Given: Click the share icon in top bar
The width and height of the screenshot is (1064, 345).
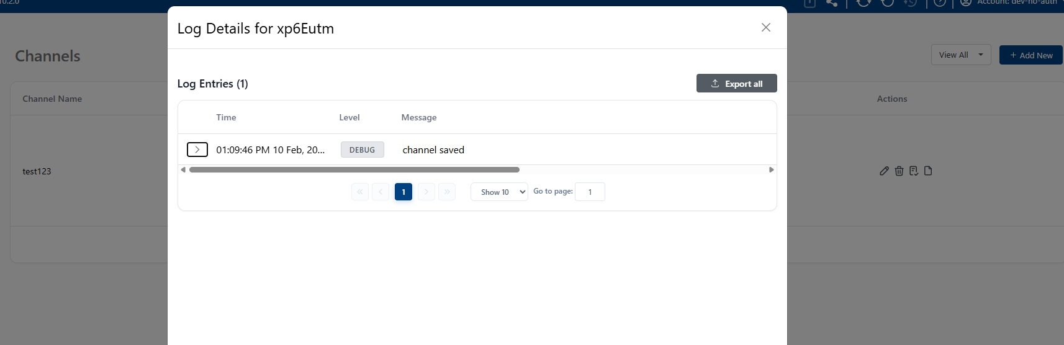Looking at the screenshot, I should click(832, 3).
